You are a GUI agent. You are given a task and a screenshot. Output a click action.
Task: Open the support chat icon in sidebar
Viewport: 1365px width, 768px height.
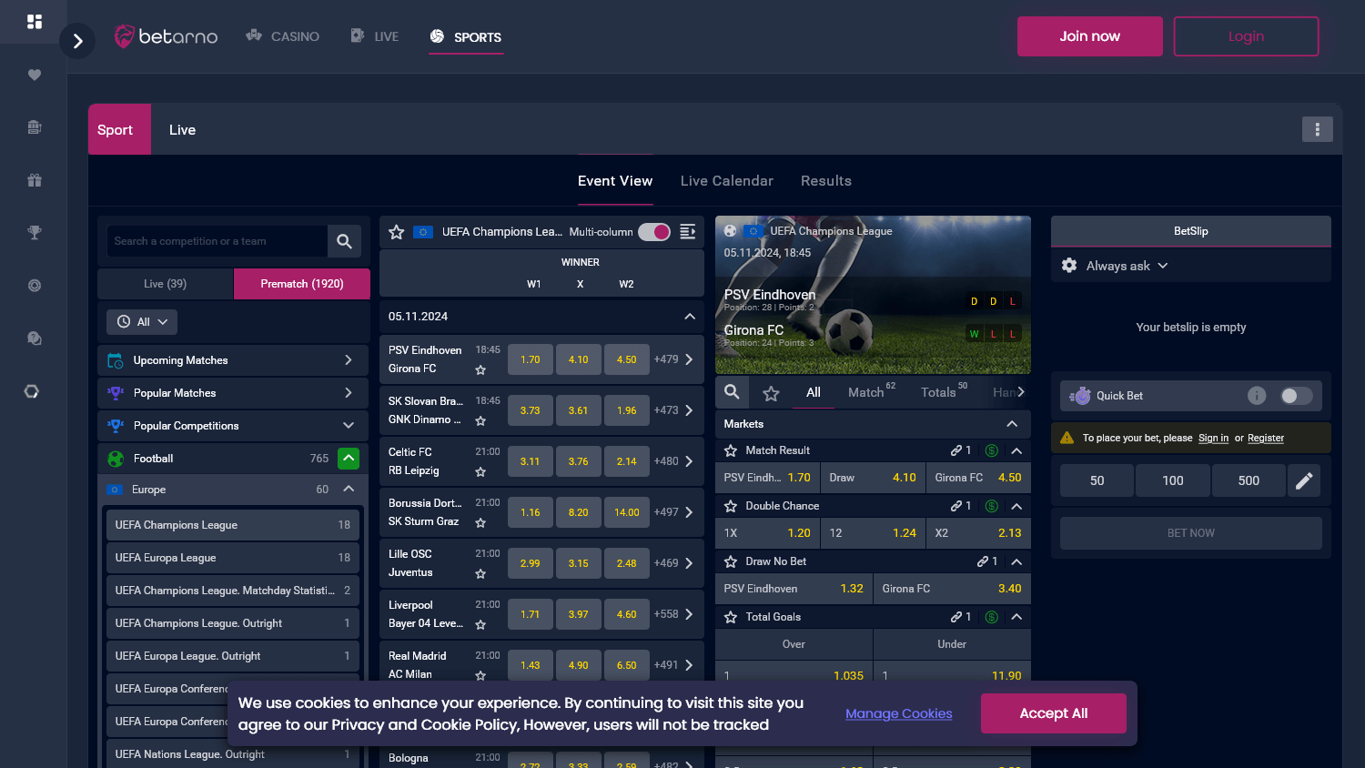[34, 339]
